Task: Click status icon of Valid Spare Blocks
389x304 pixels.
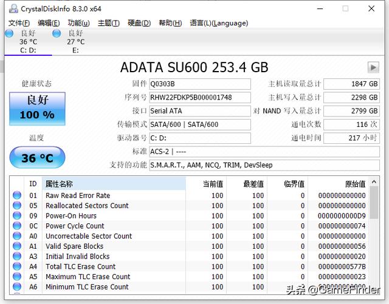Action: (17, 246)
